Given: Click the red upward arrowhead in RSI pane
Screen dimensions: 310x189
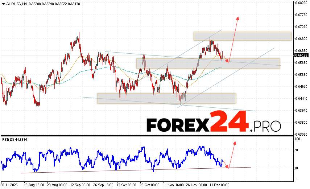Looking at the screenshot, I should coord(235,143).
